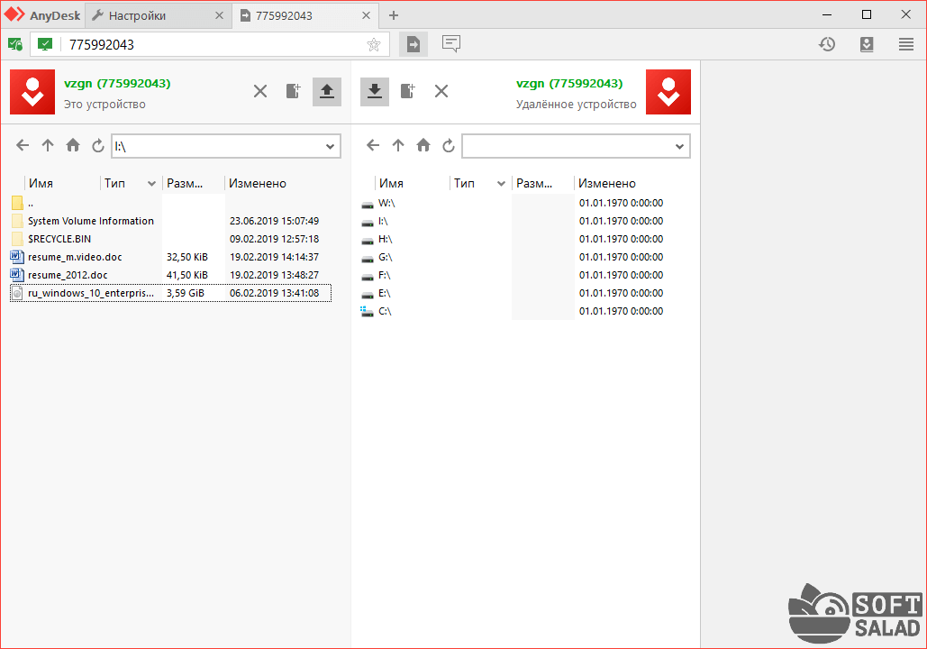This screenshot has height=649, width=927.
Task: Select resume_2012.doc file
Action: [68, 275]
